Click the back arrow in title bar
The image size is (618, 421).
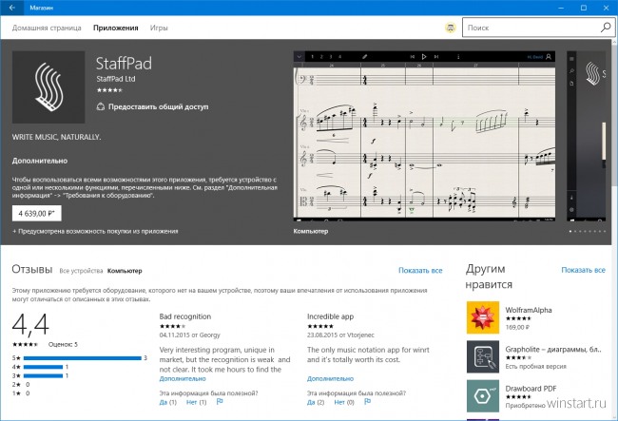tap(11, 8)
